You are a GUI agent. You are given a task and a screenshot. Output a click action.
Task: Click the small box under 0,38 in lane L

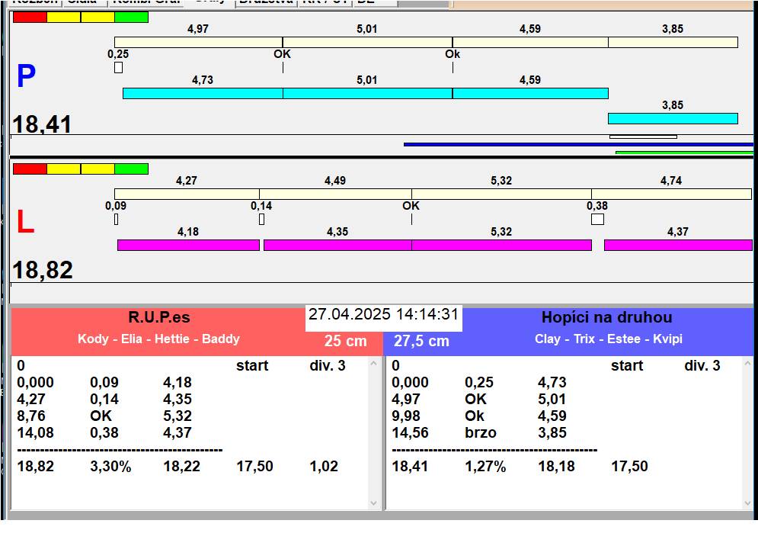[597, 220]
